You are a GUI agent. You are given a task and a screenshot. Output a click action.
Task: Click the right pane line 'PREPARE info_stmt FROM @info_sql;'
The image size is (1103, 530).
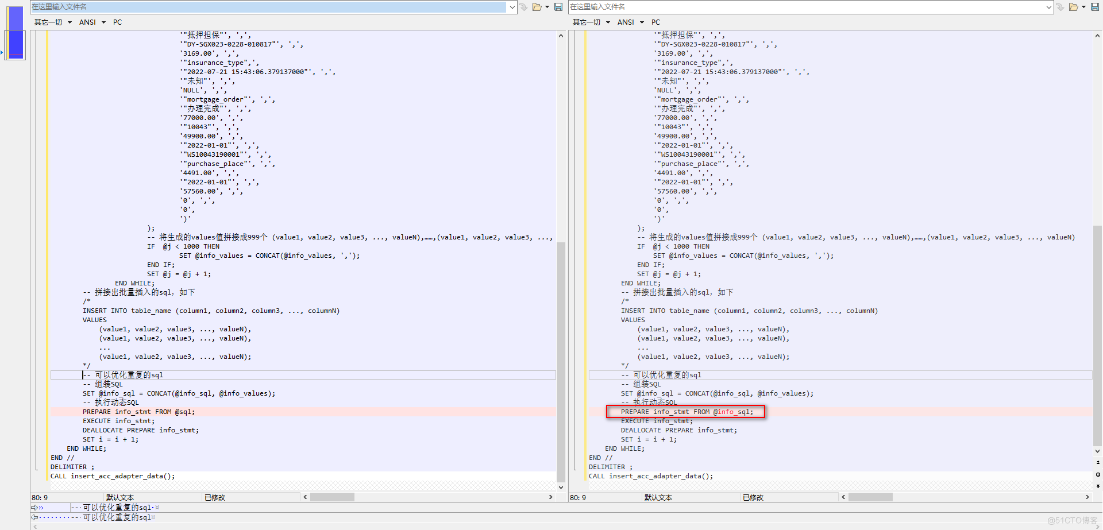(x=687, y=412)
